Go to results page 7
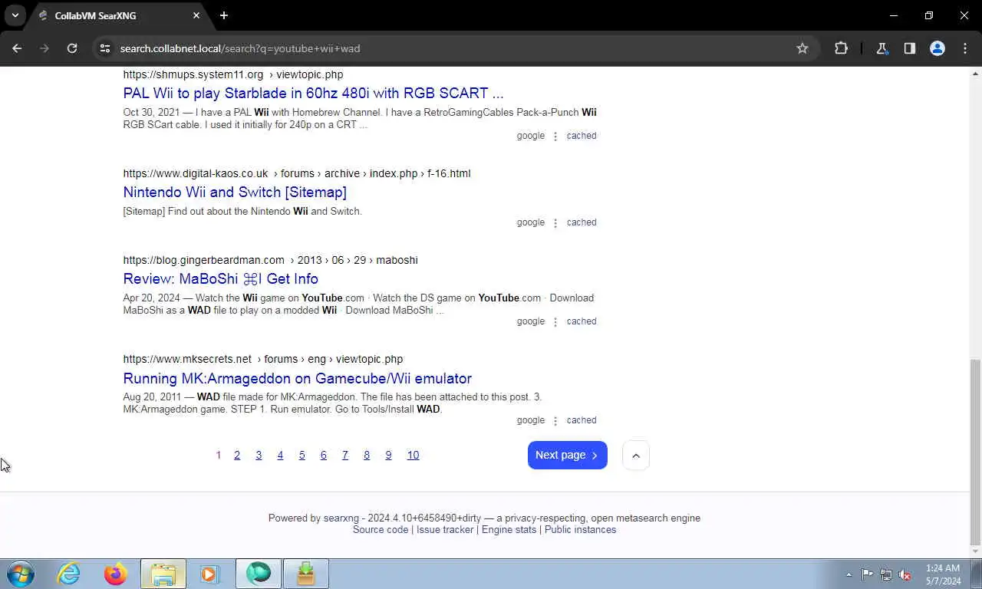982x589 pixels. [344, 456]
